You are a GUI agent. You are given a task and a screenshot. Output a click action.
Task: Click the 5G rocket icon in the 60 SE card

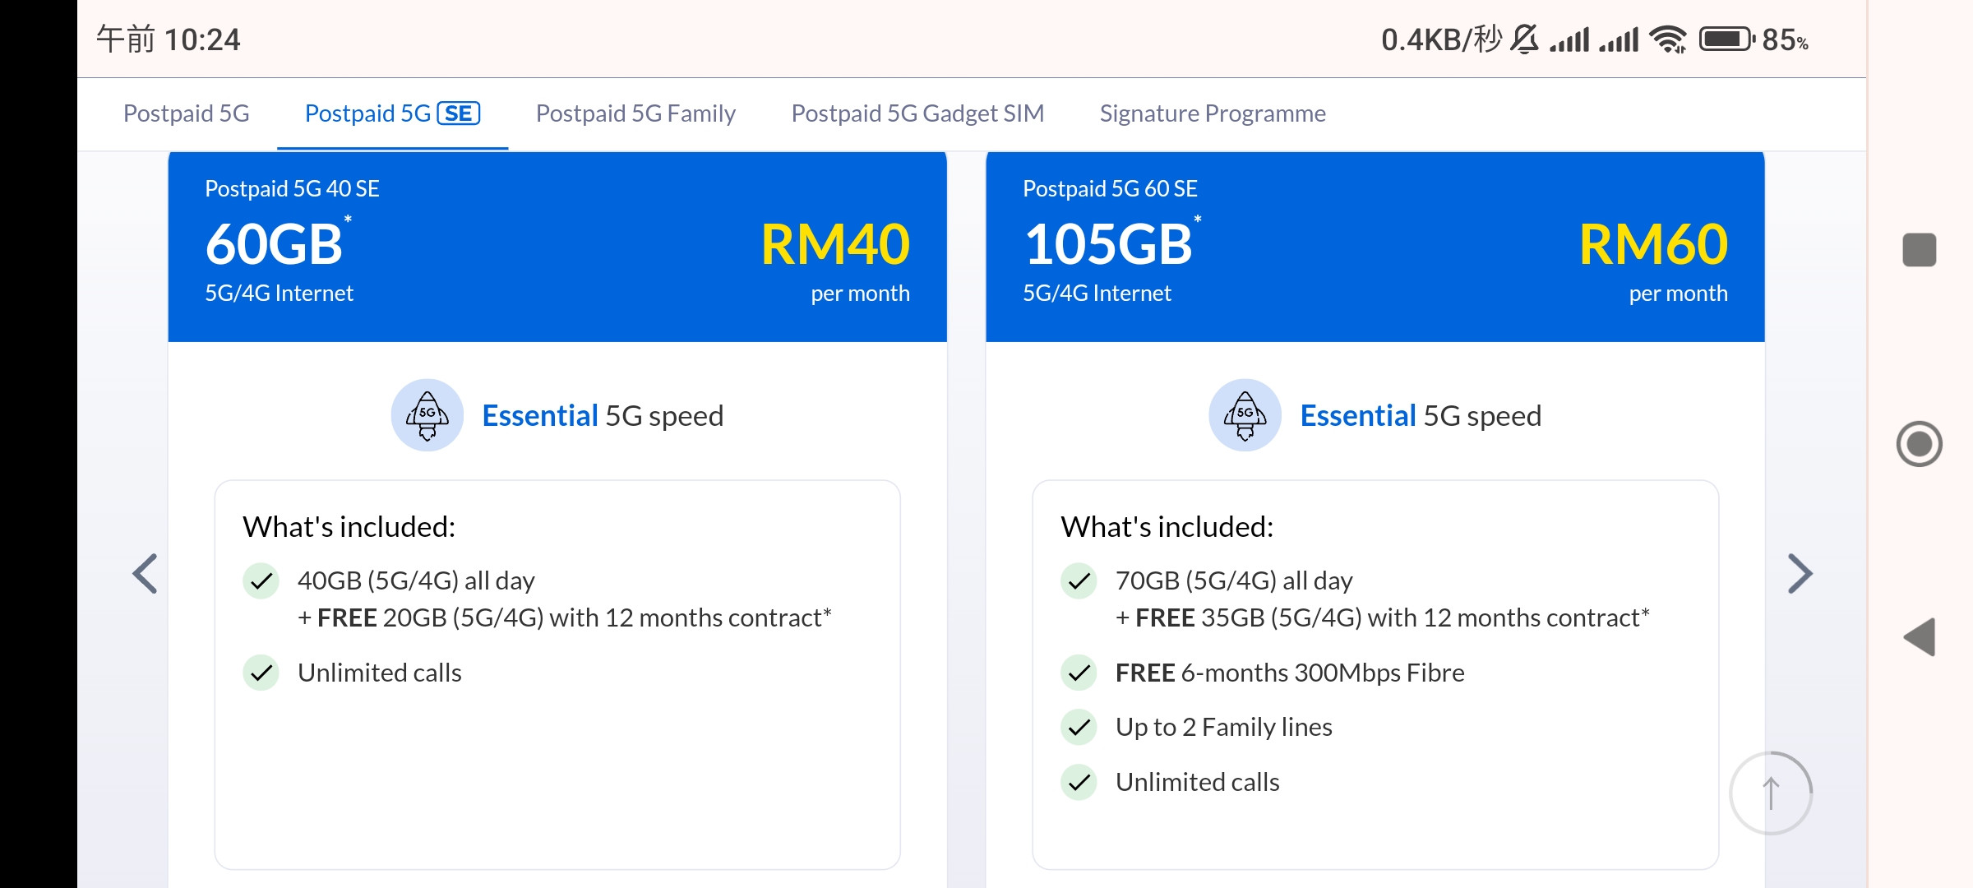pos(1245,415)
